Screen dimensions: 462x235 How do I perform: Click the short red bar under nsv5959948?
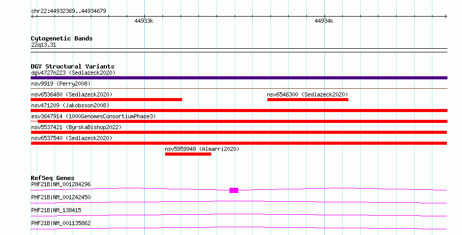(188, 154)
